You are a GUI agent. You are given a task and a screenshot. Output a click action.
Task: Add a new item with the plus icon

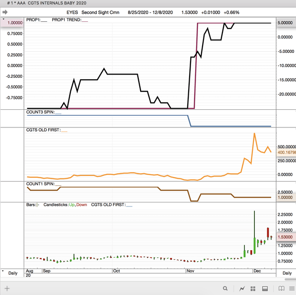[x=7, y=289]
